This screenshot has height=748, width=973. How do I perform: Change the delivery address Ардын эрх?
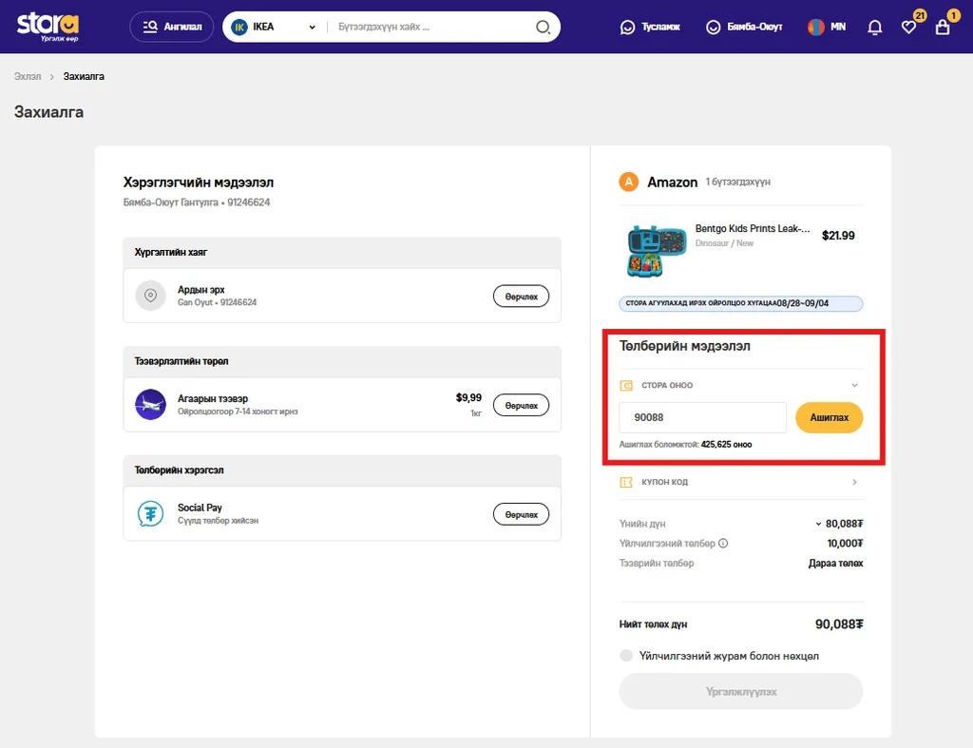521,297
